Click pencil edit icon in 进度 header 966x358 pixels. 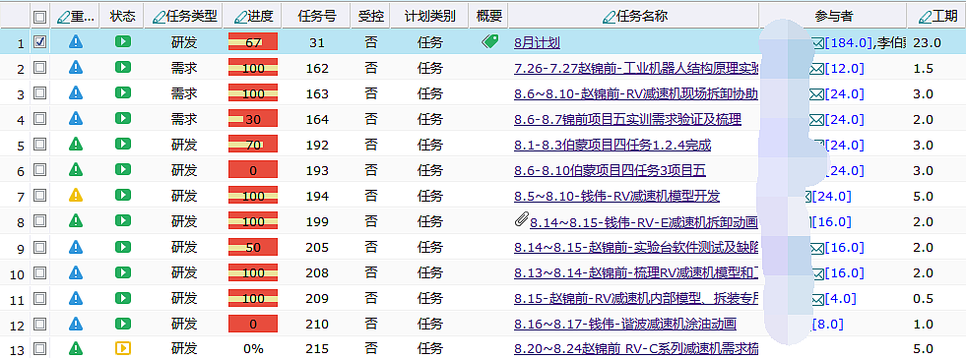240,17
